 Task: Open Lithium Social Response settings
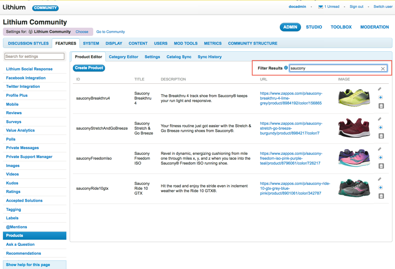[x=29, y=69]
